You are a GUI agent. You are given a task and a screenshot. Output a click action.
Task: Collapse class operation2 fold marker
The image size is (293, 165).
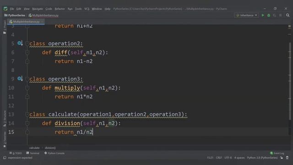27,44
